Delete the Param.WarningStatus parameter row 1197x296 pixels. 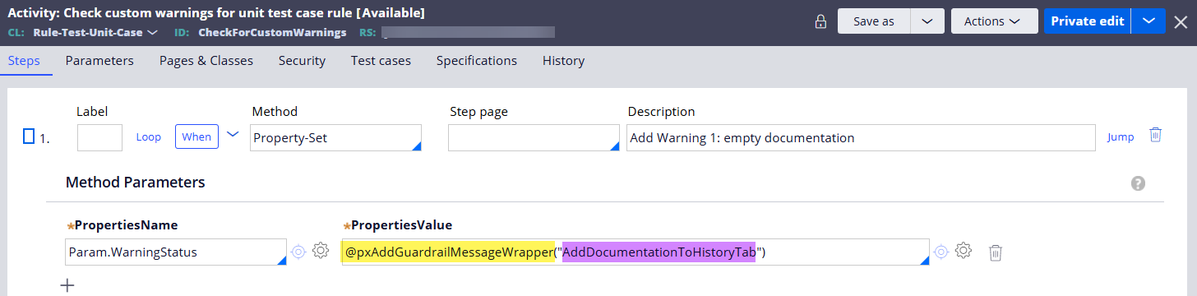pyautogui.click(x=996, y=252)
